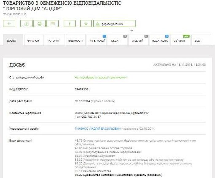Click the phone number 063 787 44 67
The width and height of the screenshot is (215, 178).
pyautogui.click(x=91, y=117)
